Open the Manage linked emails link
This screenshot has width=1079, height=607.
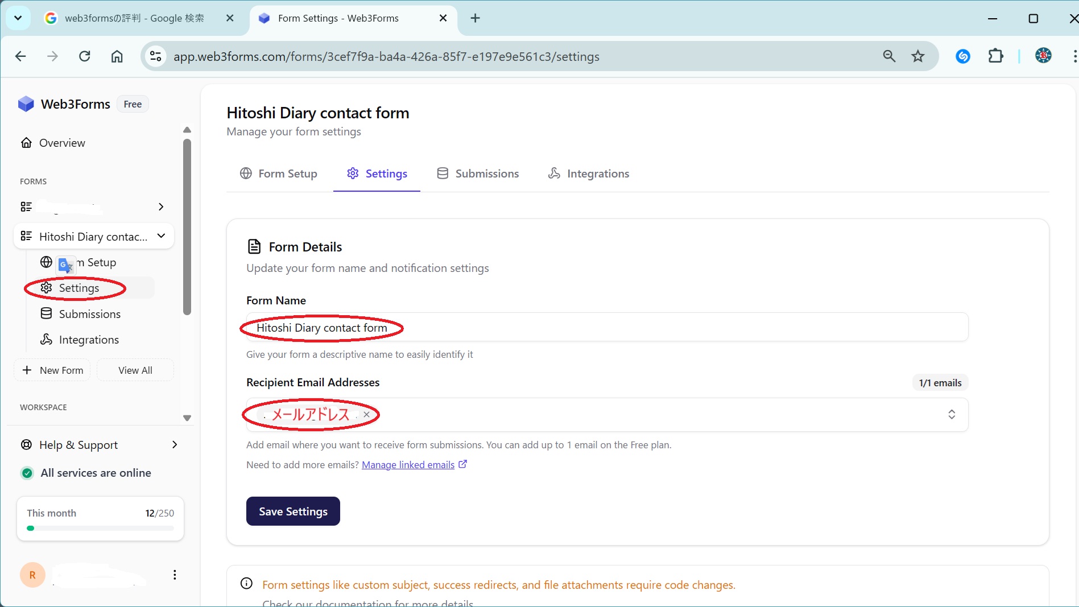coord(408,465)
